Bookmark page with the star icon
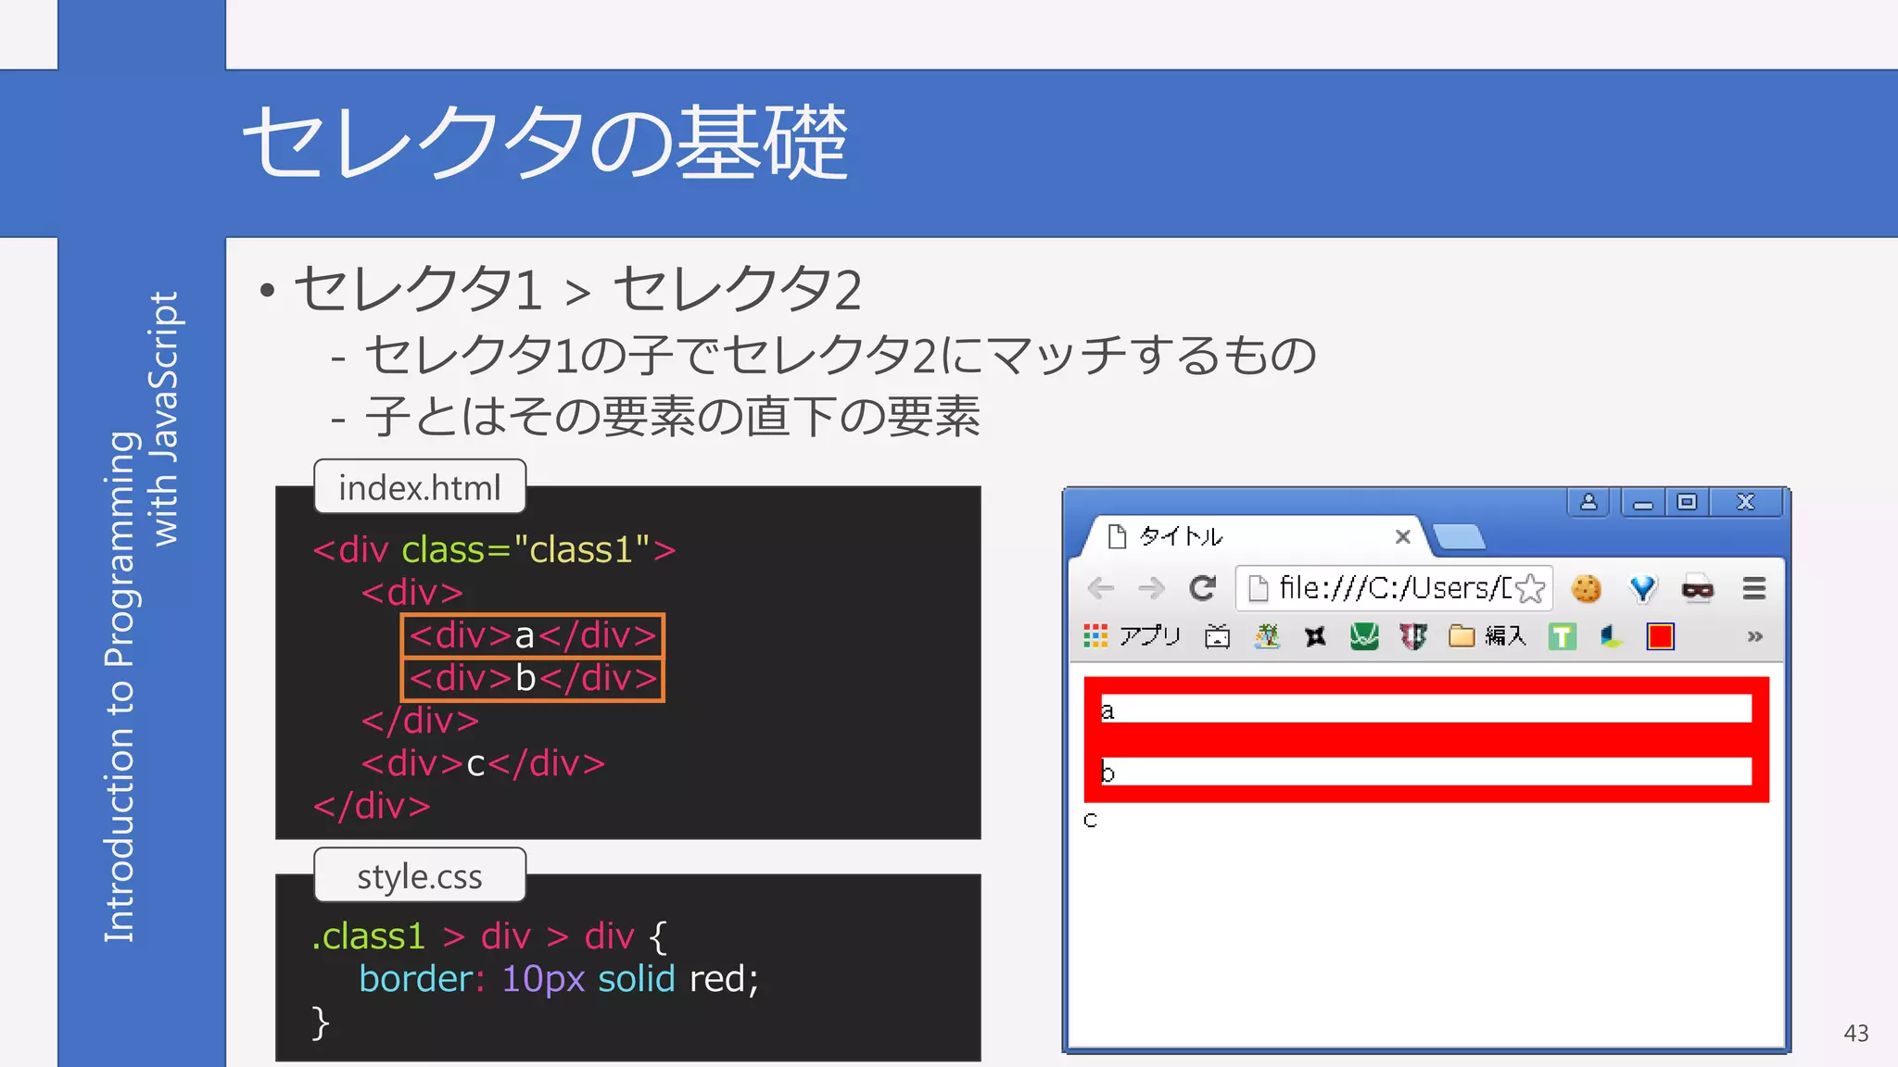Viewport: 1898px width, 1067px height. (x=1532, y=588)
